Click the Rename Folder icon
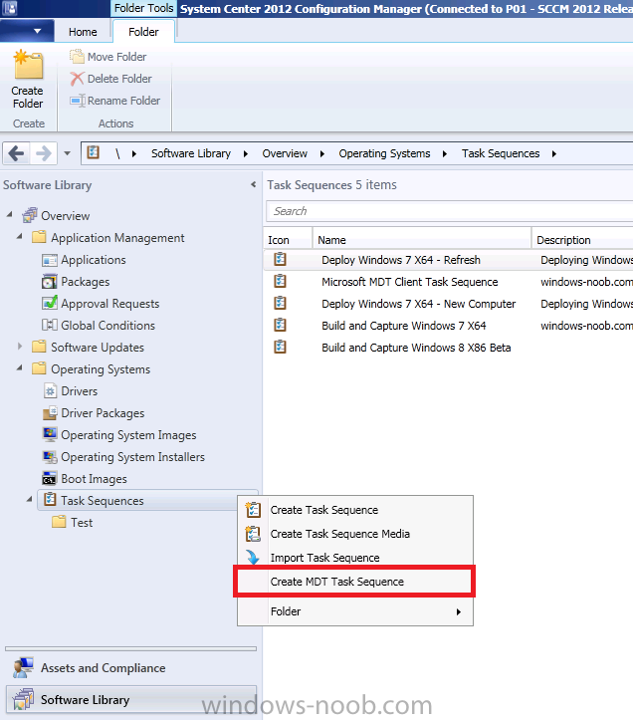Screen dimensions: 633x720 77,101
